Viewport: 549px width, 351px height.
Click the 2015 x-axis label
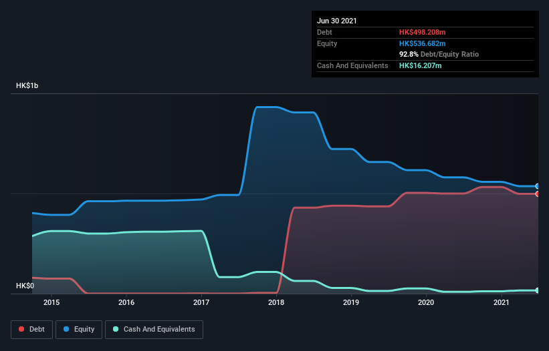(x=51, y=302)
